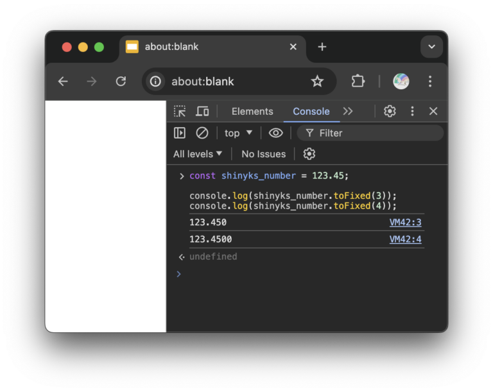The height and width of the screenshot is (392, 493).
Task: Open console settings gear
Action: tap(309, 154)
